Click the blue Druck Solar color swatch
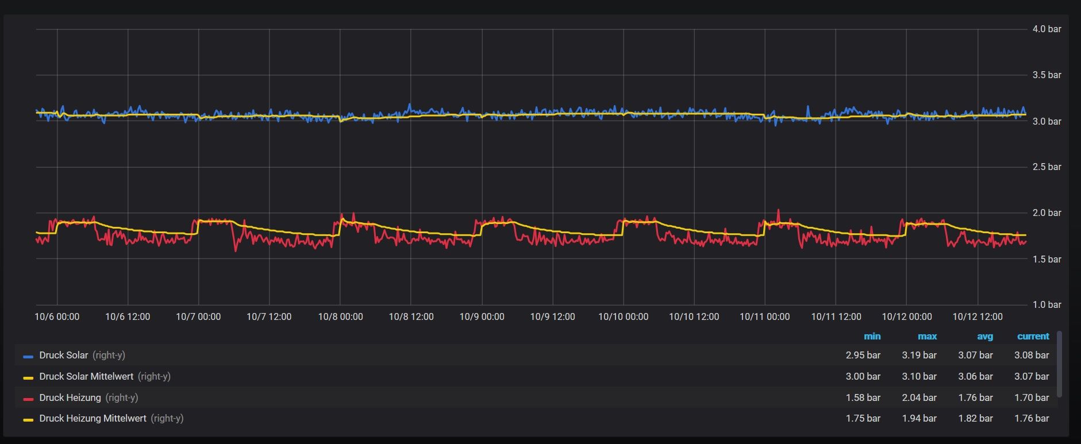 pyautogui.click(x=28, y=356)
